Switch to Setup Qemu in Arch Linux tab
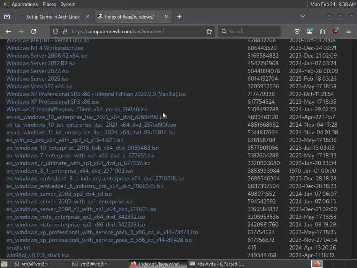 click(x=53, y=17)
